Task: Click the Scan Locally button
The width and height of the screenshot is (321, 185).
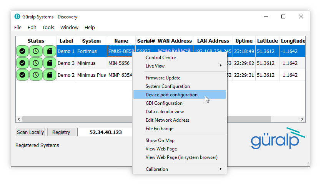Action: click(x=30, y=132)
